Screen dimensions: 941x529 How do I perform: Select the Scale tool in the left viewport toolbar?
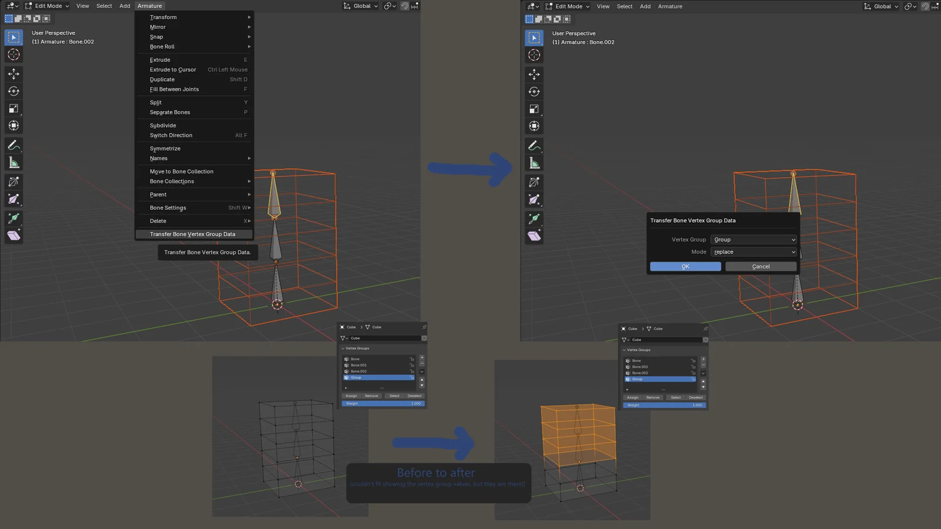(14, 109)
